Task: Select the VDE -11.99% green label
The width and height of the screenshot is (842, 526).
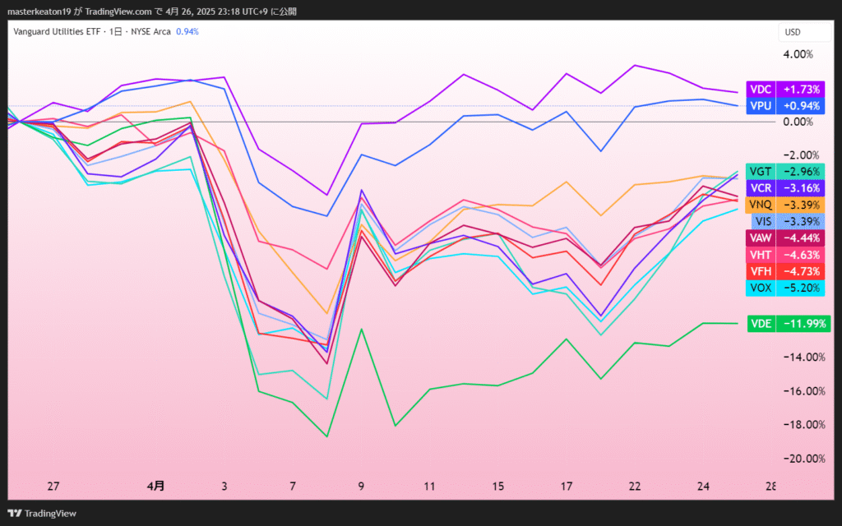Action: point(785,323)
